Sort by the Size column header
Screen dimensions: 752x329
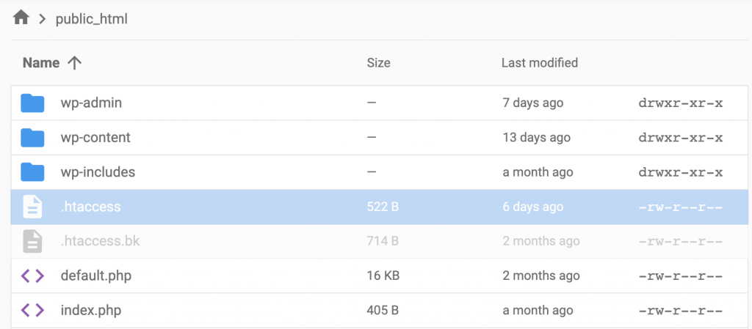(378, 63)
